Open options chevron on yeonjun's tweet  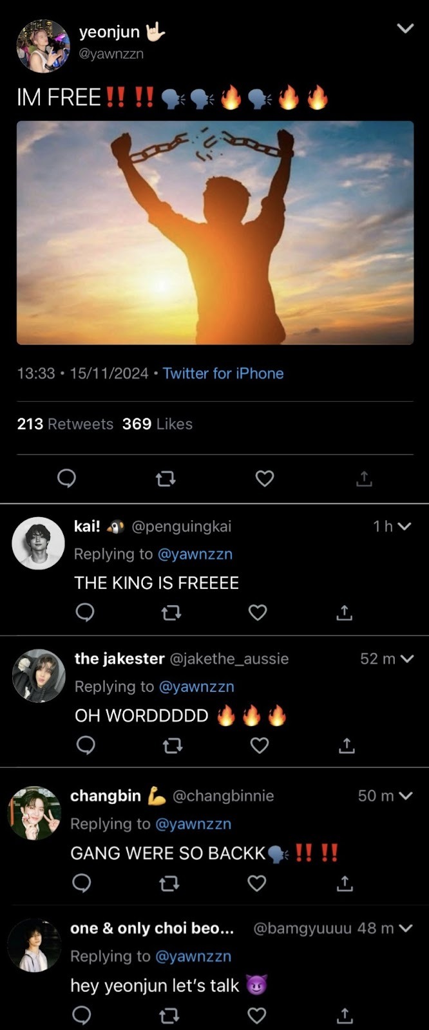405,28
